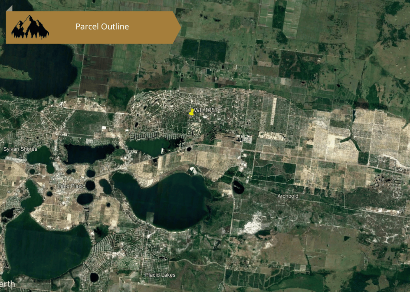The image size is (410, 292).
Task: Click the small round pond left of Placid Lakes
Action: (94, 277)
